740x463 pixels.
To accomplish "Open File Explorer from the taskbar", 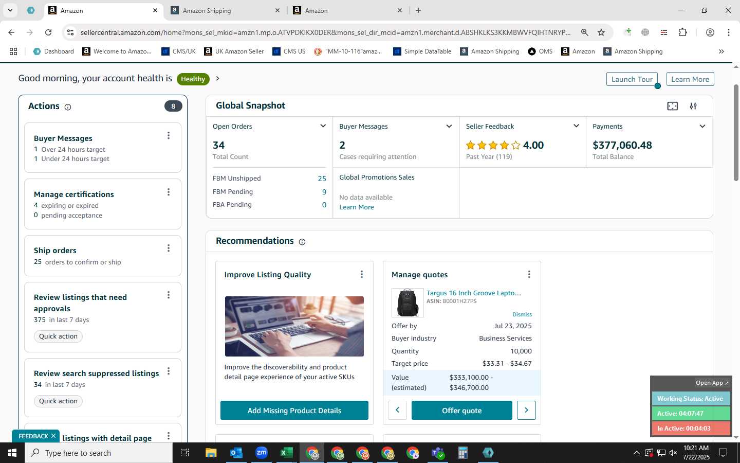I will (211, 453).
